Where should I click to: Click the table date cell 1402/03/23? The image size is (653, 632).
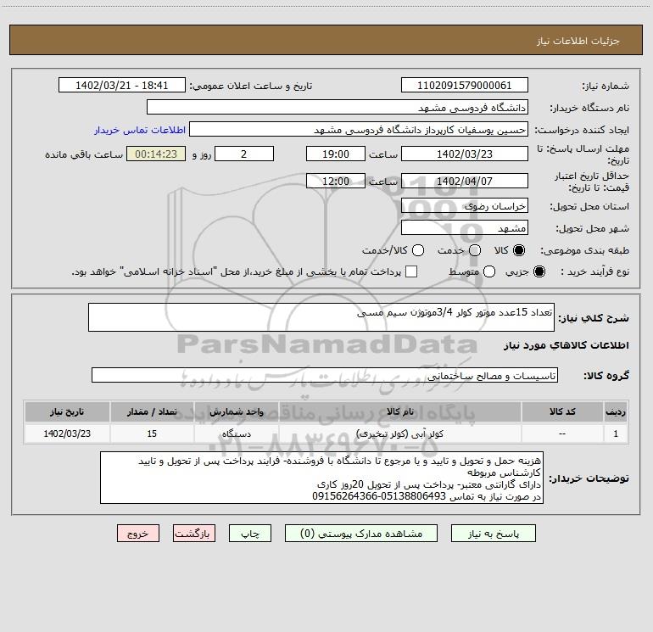67,434
